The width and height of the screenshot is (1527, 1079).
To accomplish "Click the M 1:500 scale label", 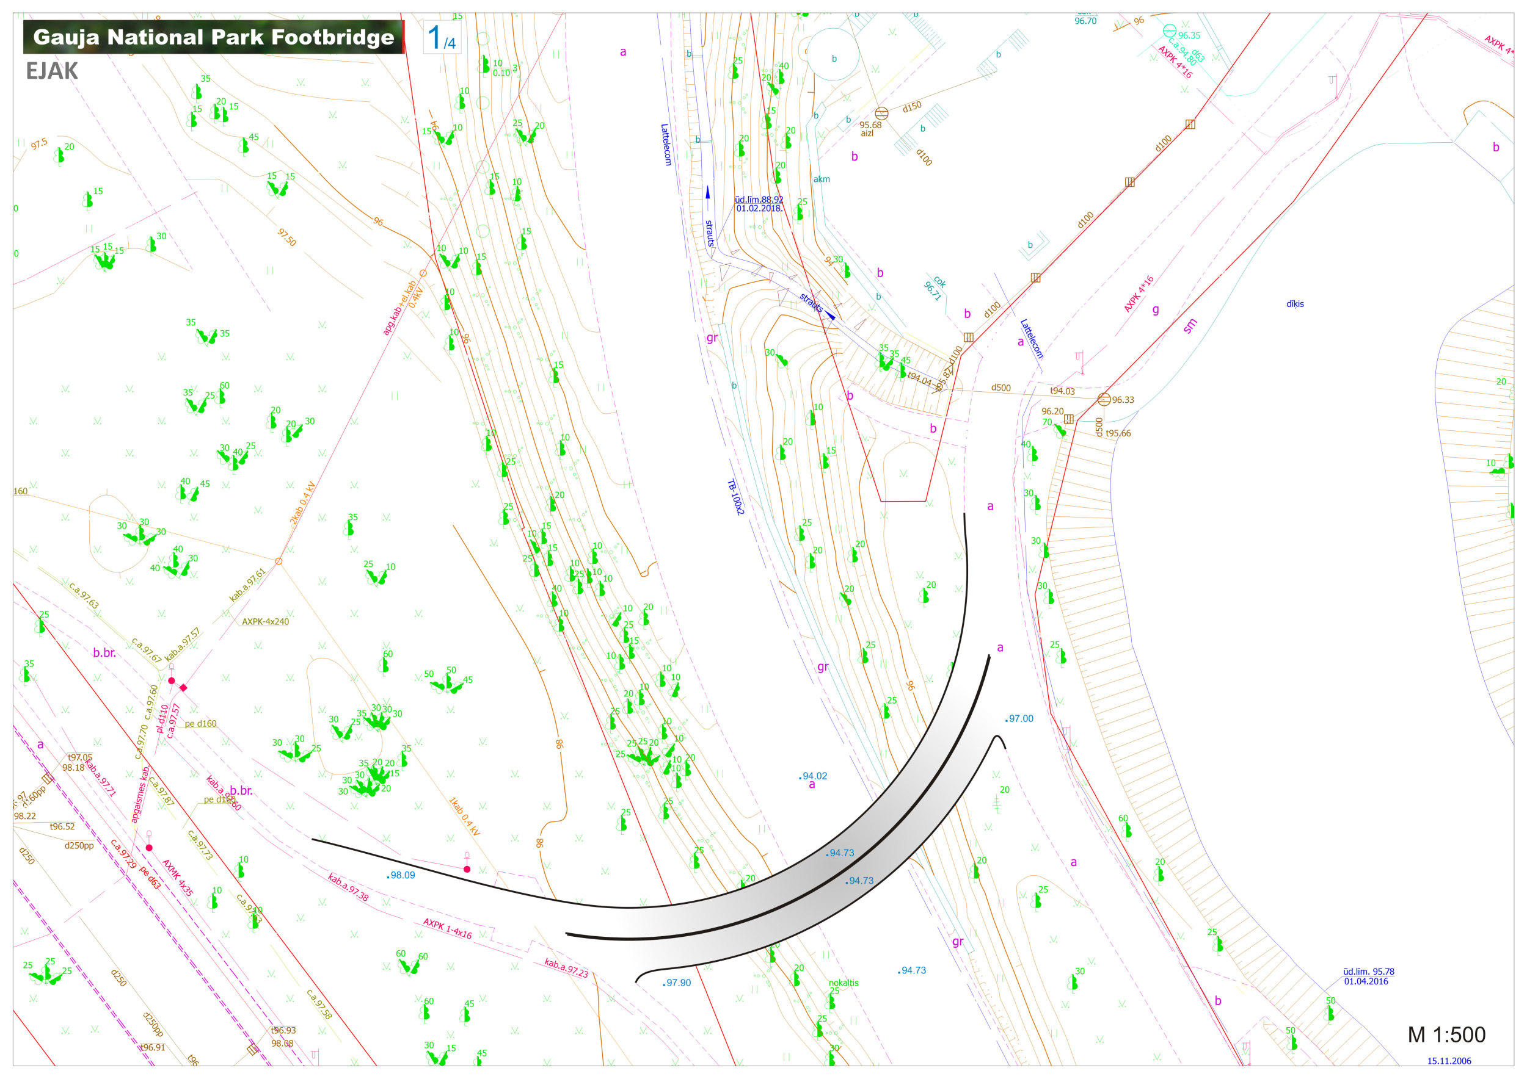I will [1446, 1034].
